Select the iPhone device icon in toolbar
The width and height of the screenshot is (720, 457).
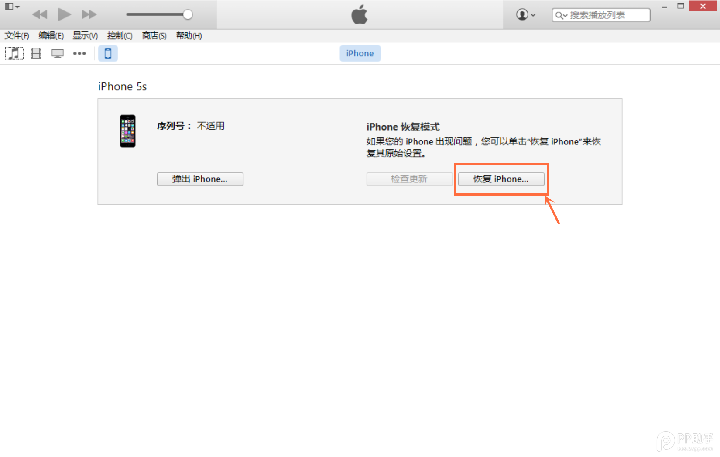[108, 53]
